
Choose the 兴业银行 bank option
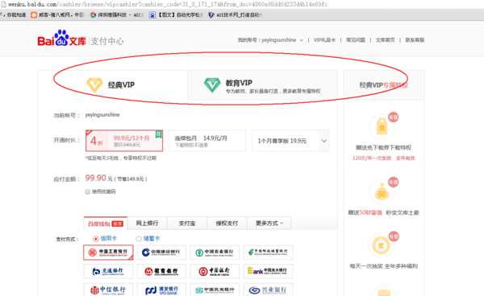268,290
